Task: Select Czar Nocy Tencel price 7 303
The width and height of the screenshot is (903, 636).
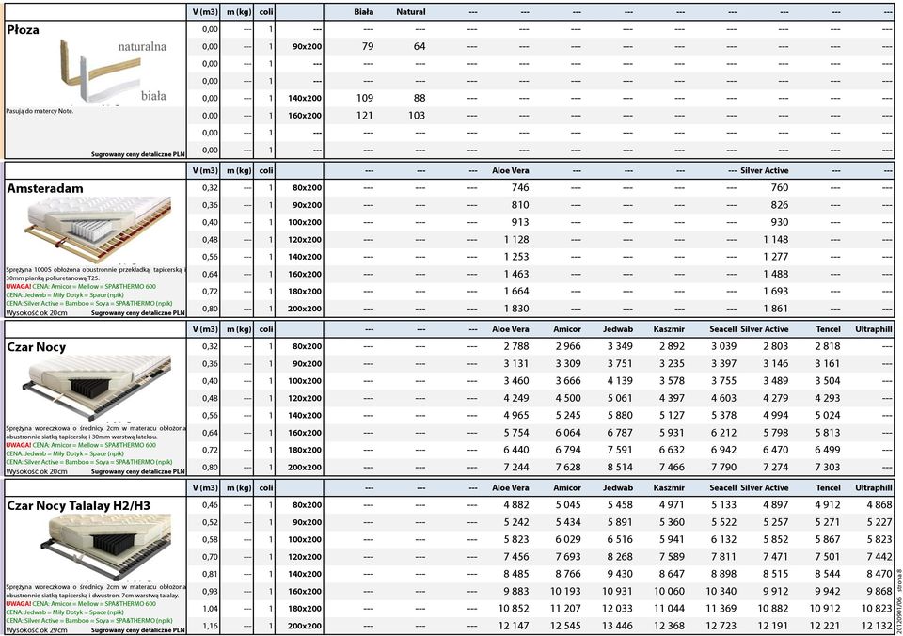Action: coord(828,468)
